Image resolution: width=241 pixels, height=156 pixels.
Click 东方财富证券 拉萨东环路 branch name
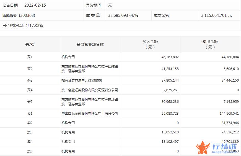[90, 102]
